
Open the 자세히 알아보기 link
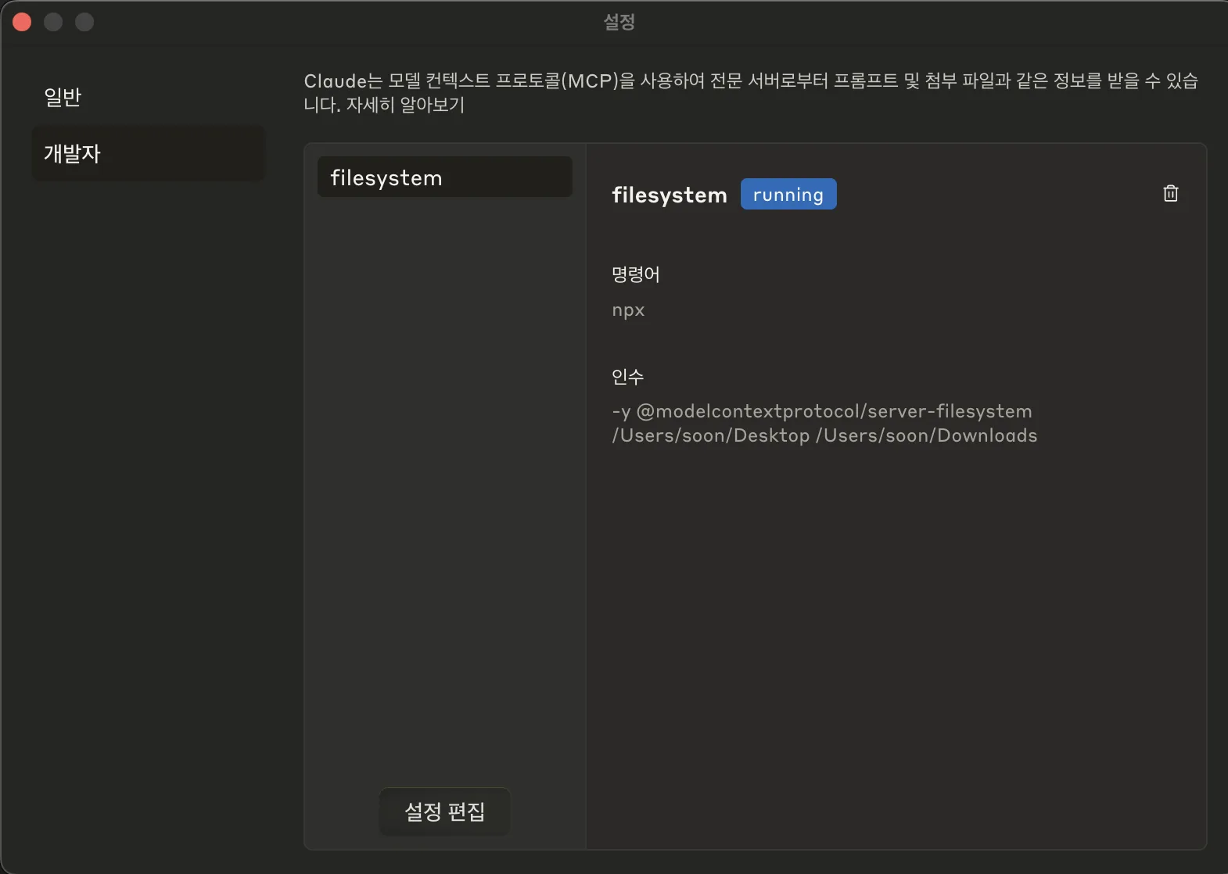coord(405,105)
